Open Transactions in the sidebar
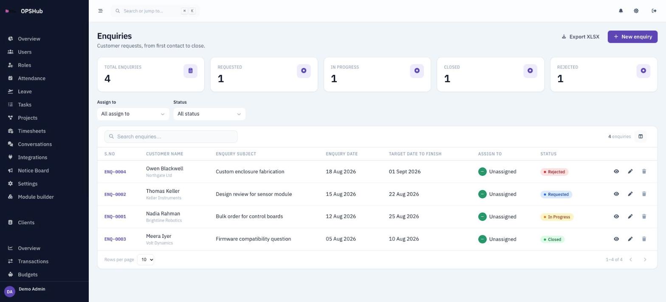 [44, 261]
